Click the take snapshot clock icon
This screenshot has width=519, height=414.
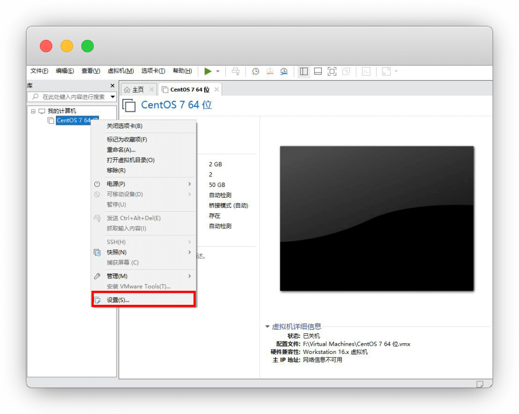[255, 71]
